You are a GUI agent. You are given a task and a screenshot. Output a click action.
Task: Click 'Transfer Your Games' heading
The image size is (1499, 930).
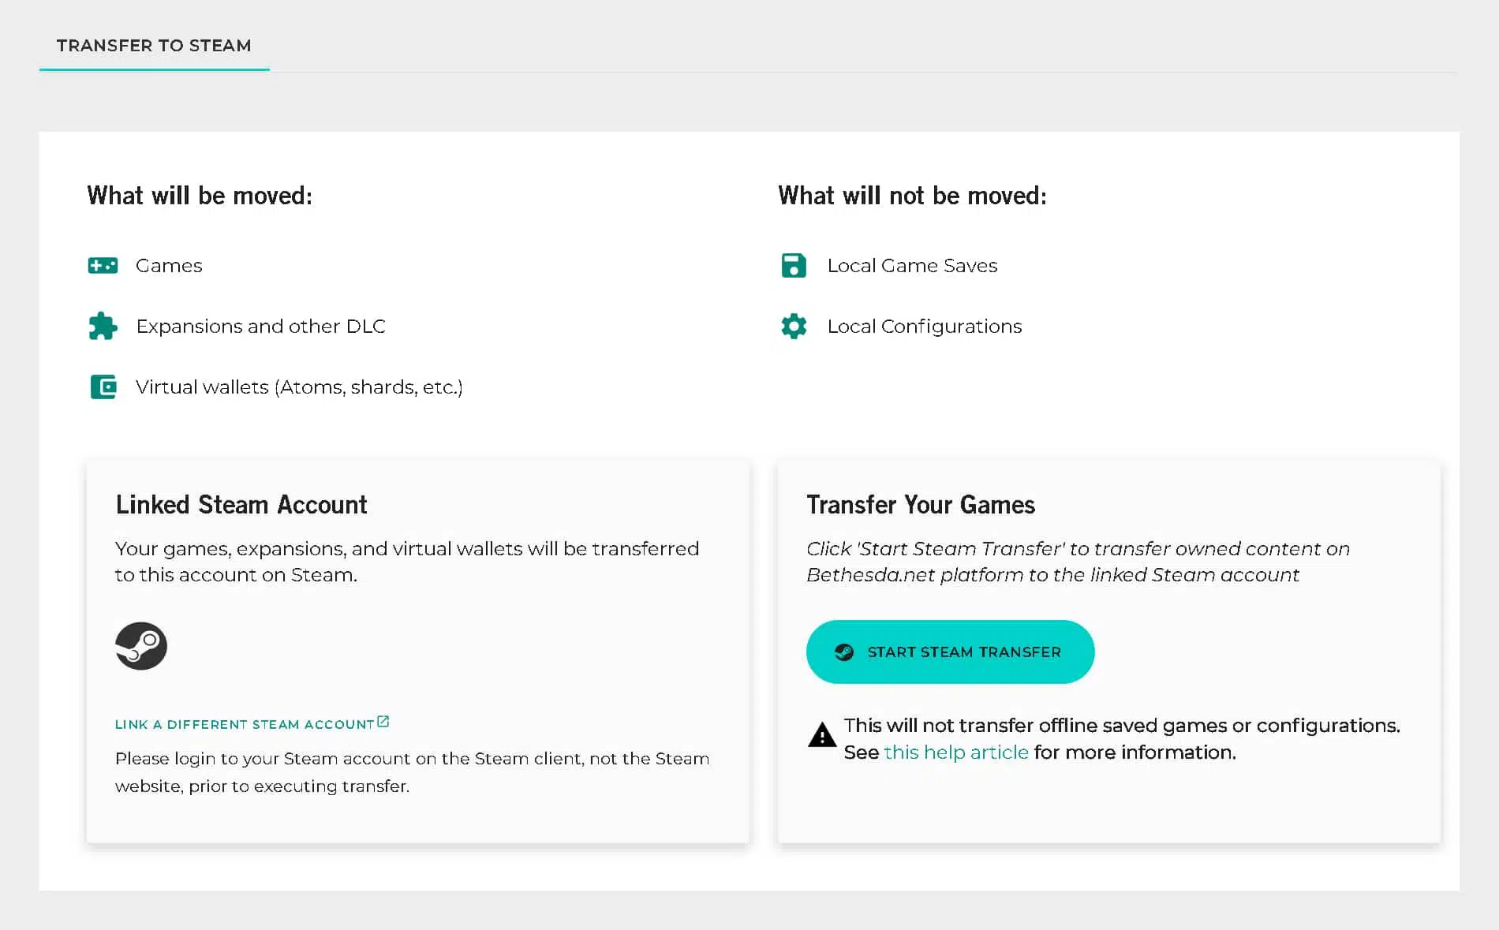(x=921, y=505)
